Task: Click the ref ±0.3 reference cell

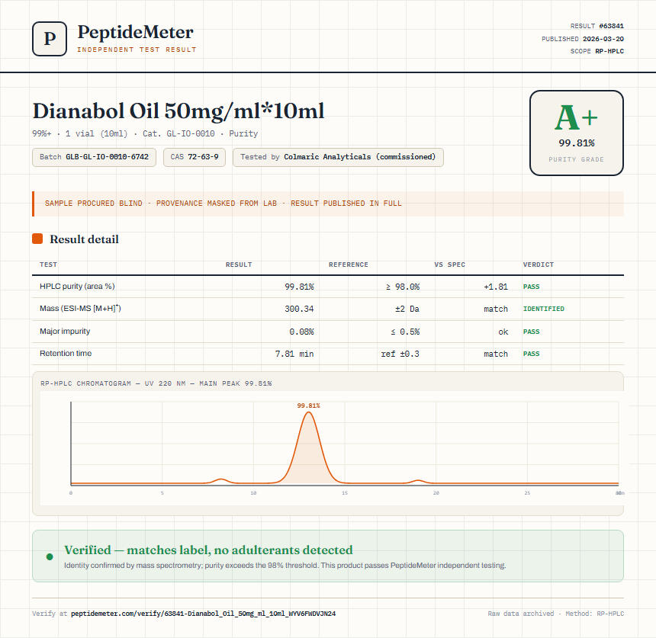Action: click(400, 354)
